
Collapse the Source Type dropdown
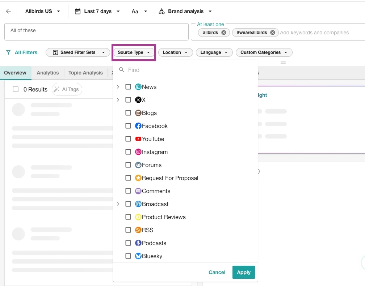[134, 52]
